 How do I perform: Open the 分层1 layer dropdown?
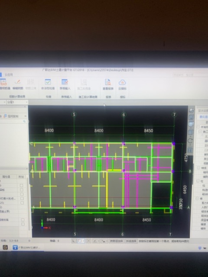[17, 102]
